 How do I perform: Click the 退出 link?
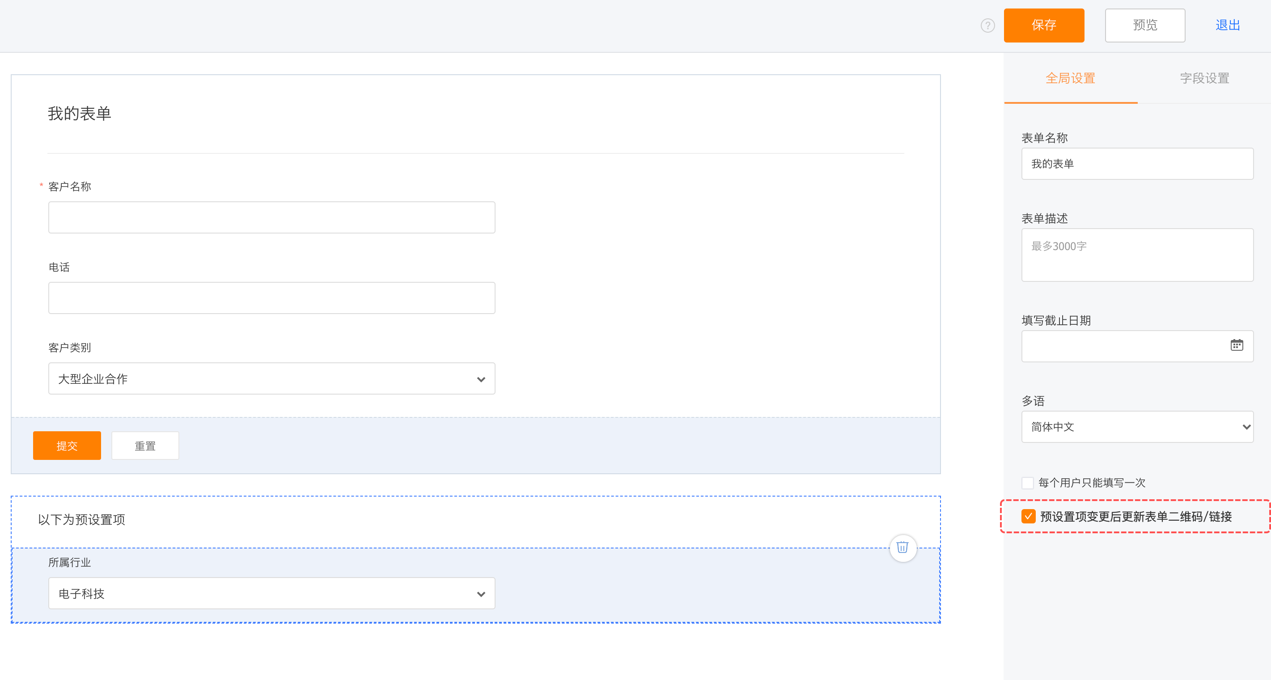point(1228,25)
